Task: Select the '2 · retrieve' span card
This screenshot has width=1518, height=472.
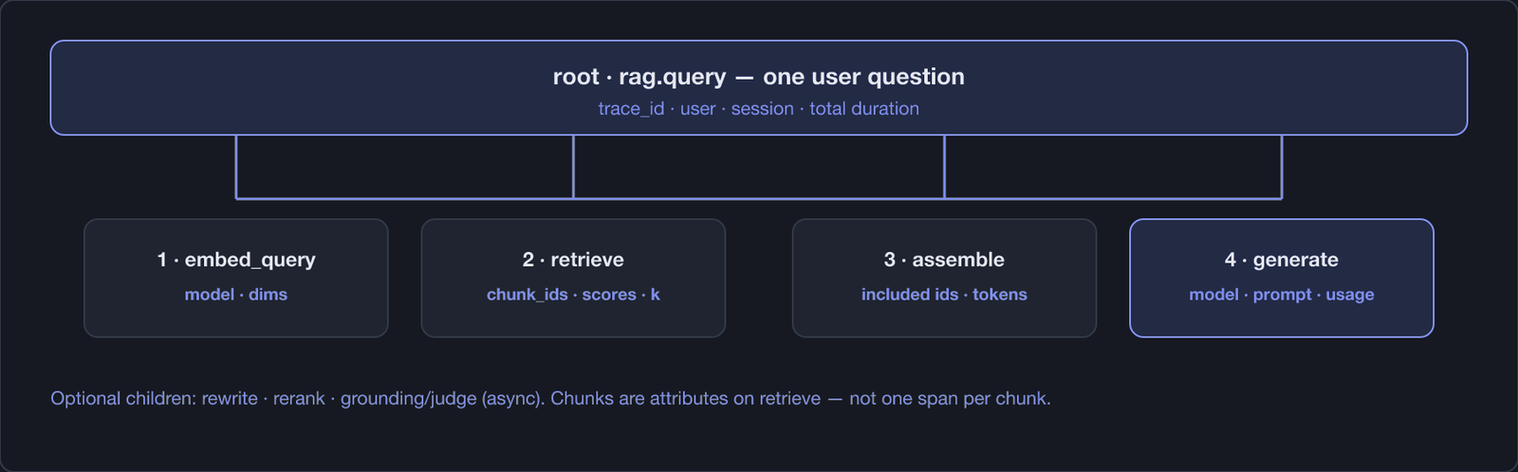Action: (x=573, y=278)
